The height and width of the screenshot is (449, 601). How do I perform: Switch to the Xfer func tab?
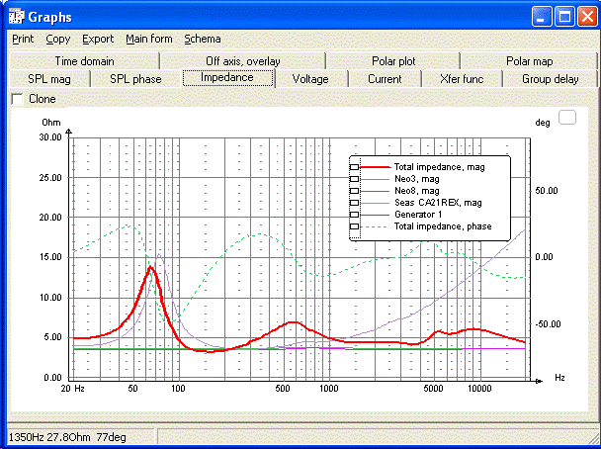point(462,79)
